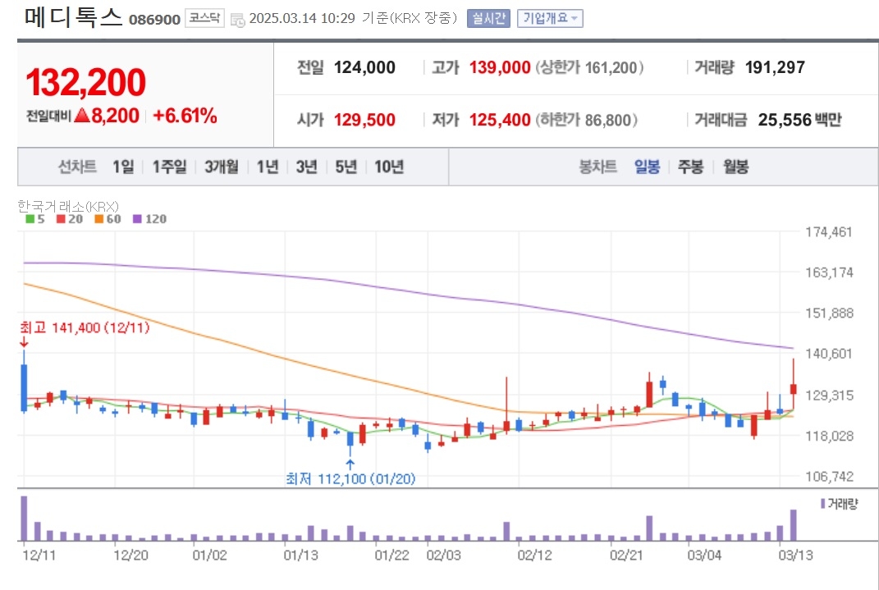Click the 최저 112,100 (01/20) chart label

coord(350,478)
